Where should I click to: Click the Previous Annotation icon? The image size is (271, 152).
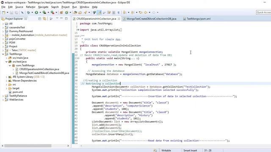[x=133, y=12]
